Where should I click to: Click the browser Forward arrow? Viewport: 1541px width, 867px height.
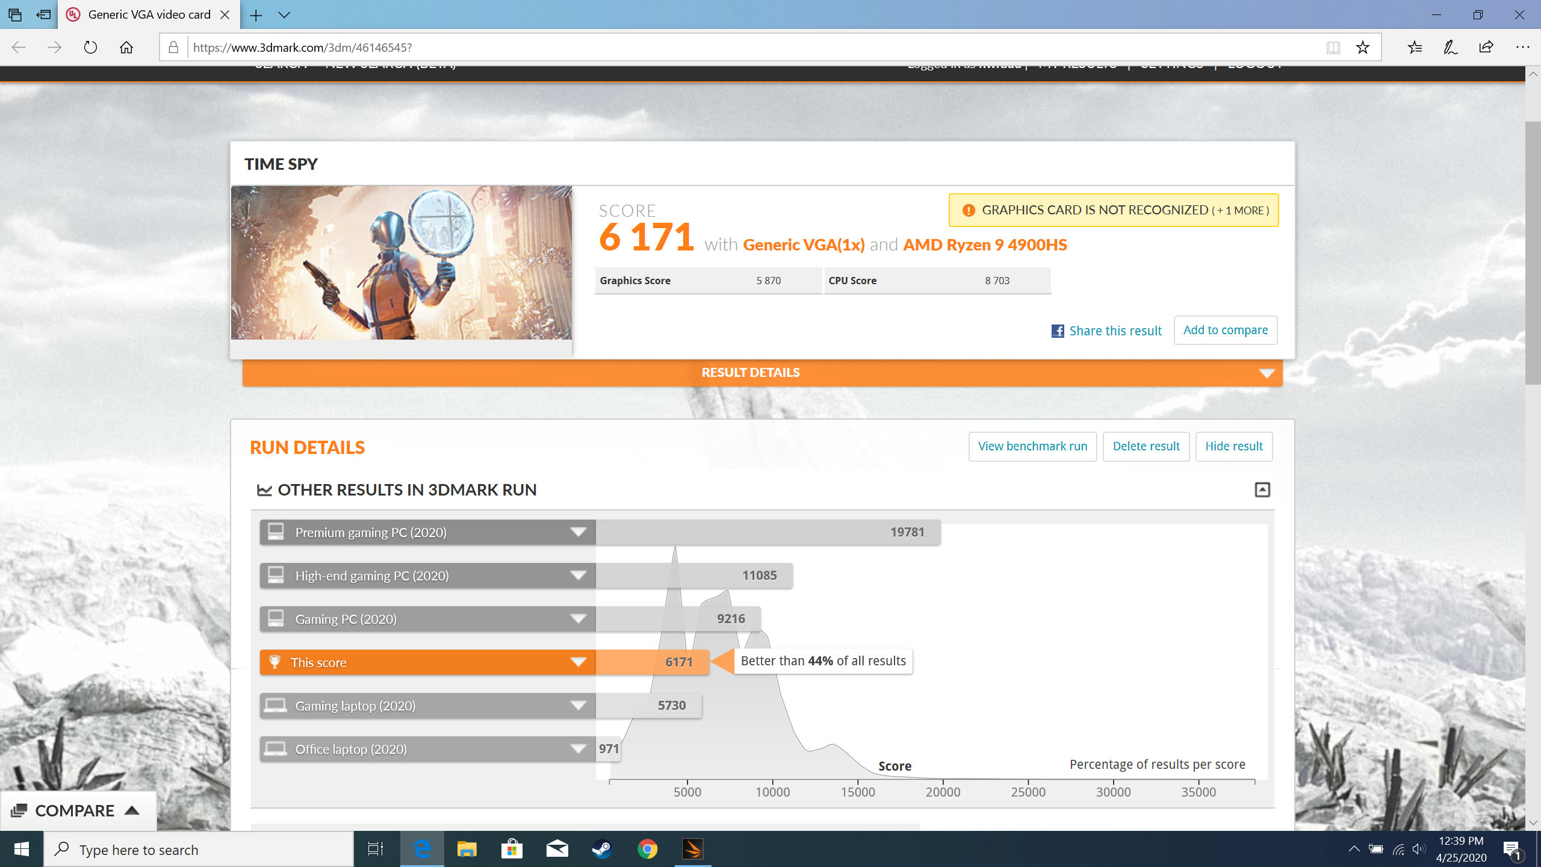[54, 48]
